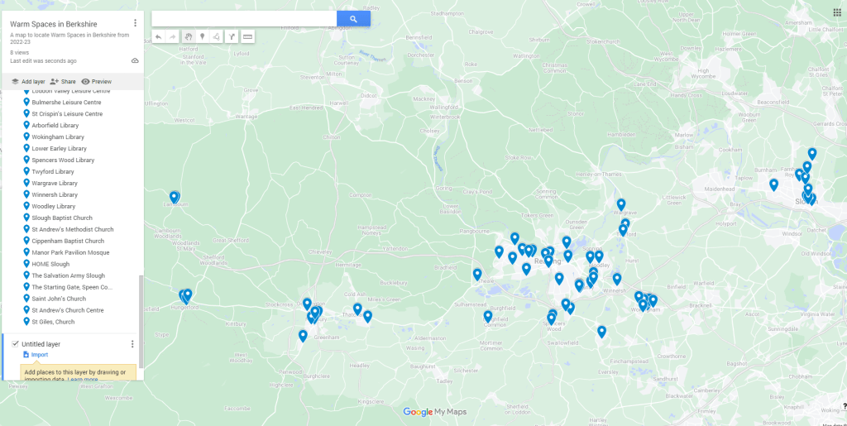Image resolution: width=847 pixels, height=426 pixels.
Task: Click Add layer
Action: click(x=27, y=82)
